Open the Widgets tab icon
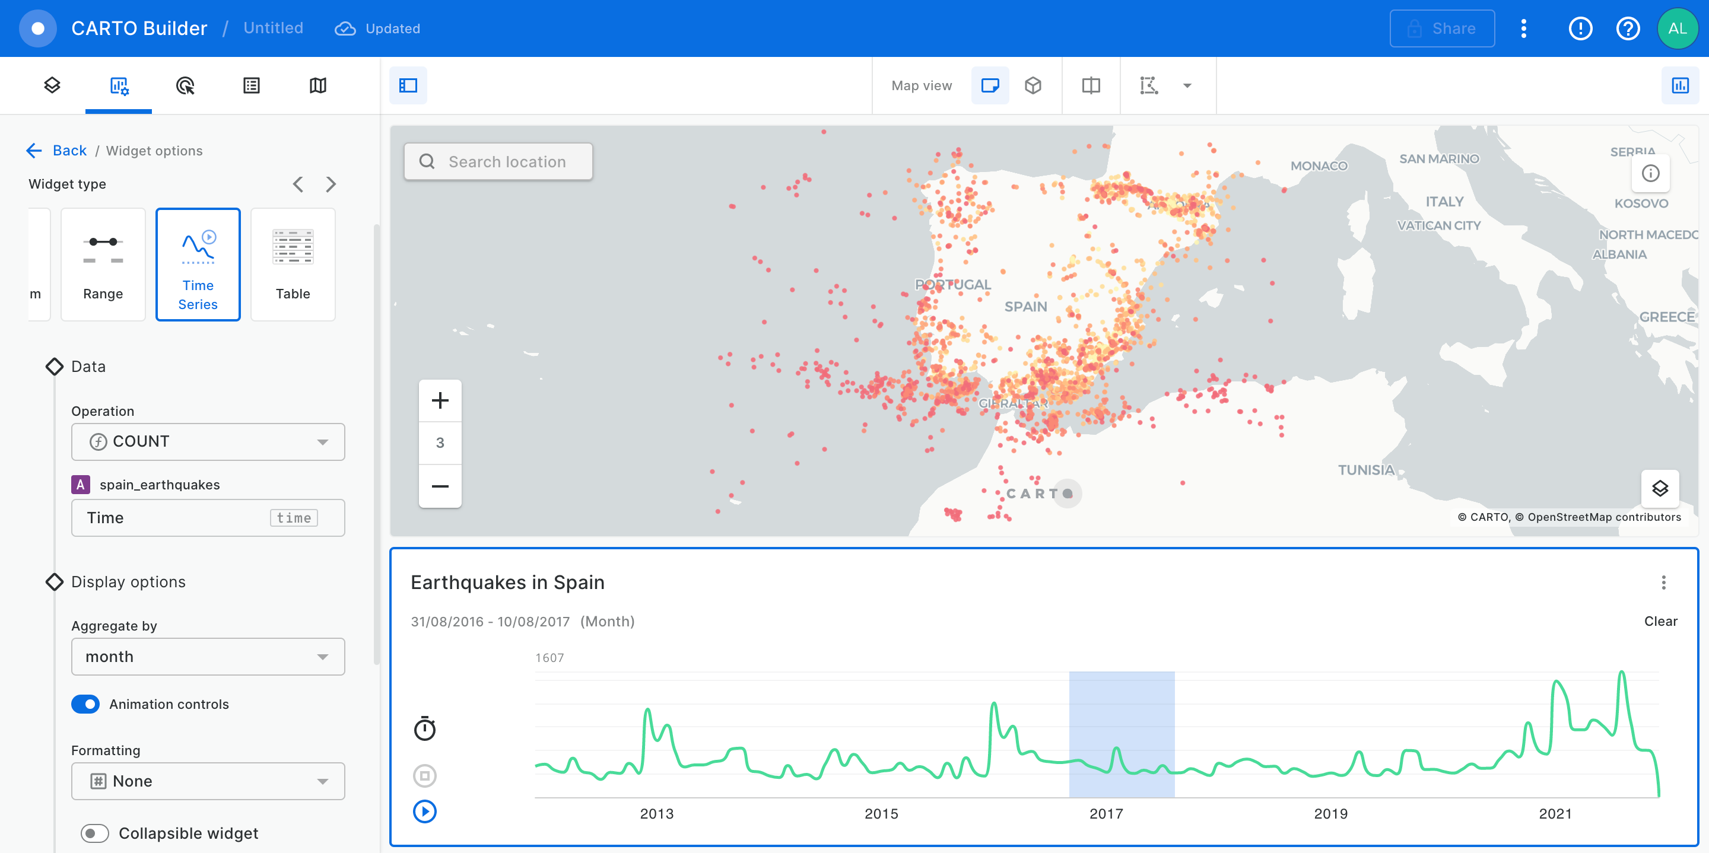Image resolution: width=1709 pixels, height=853 pixels. click(119, 85)
